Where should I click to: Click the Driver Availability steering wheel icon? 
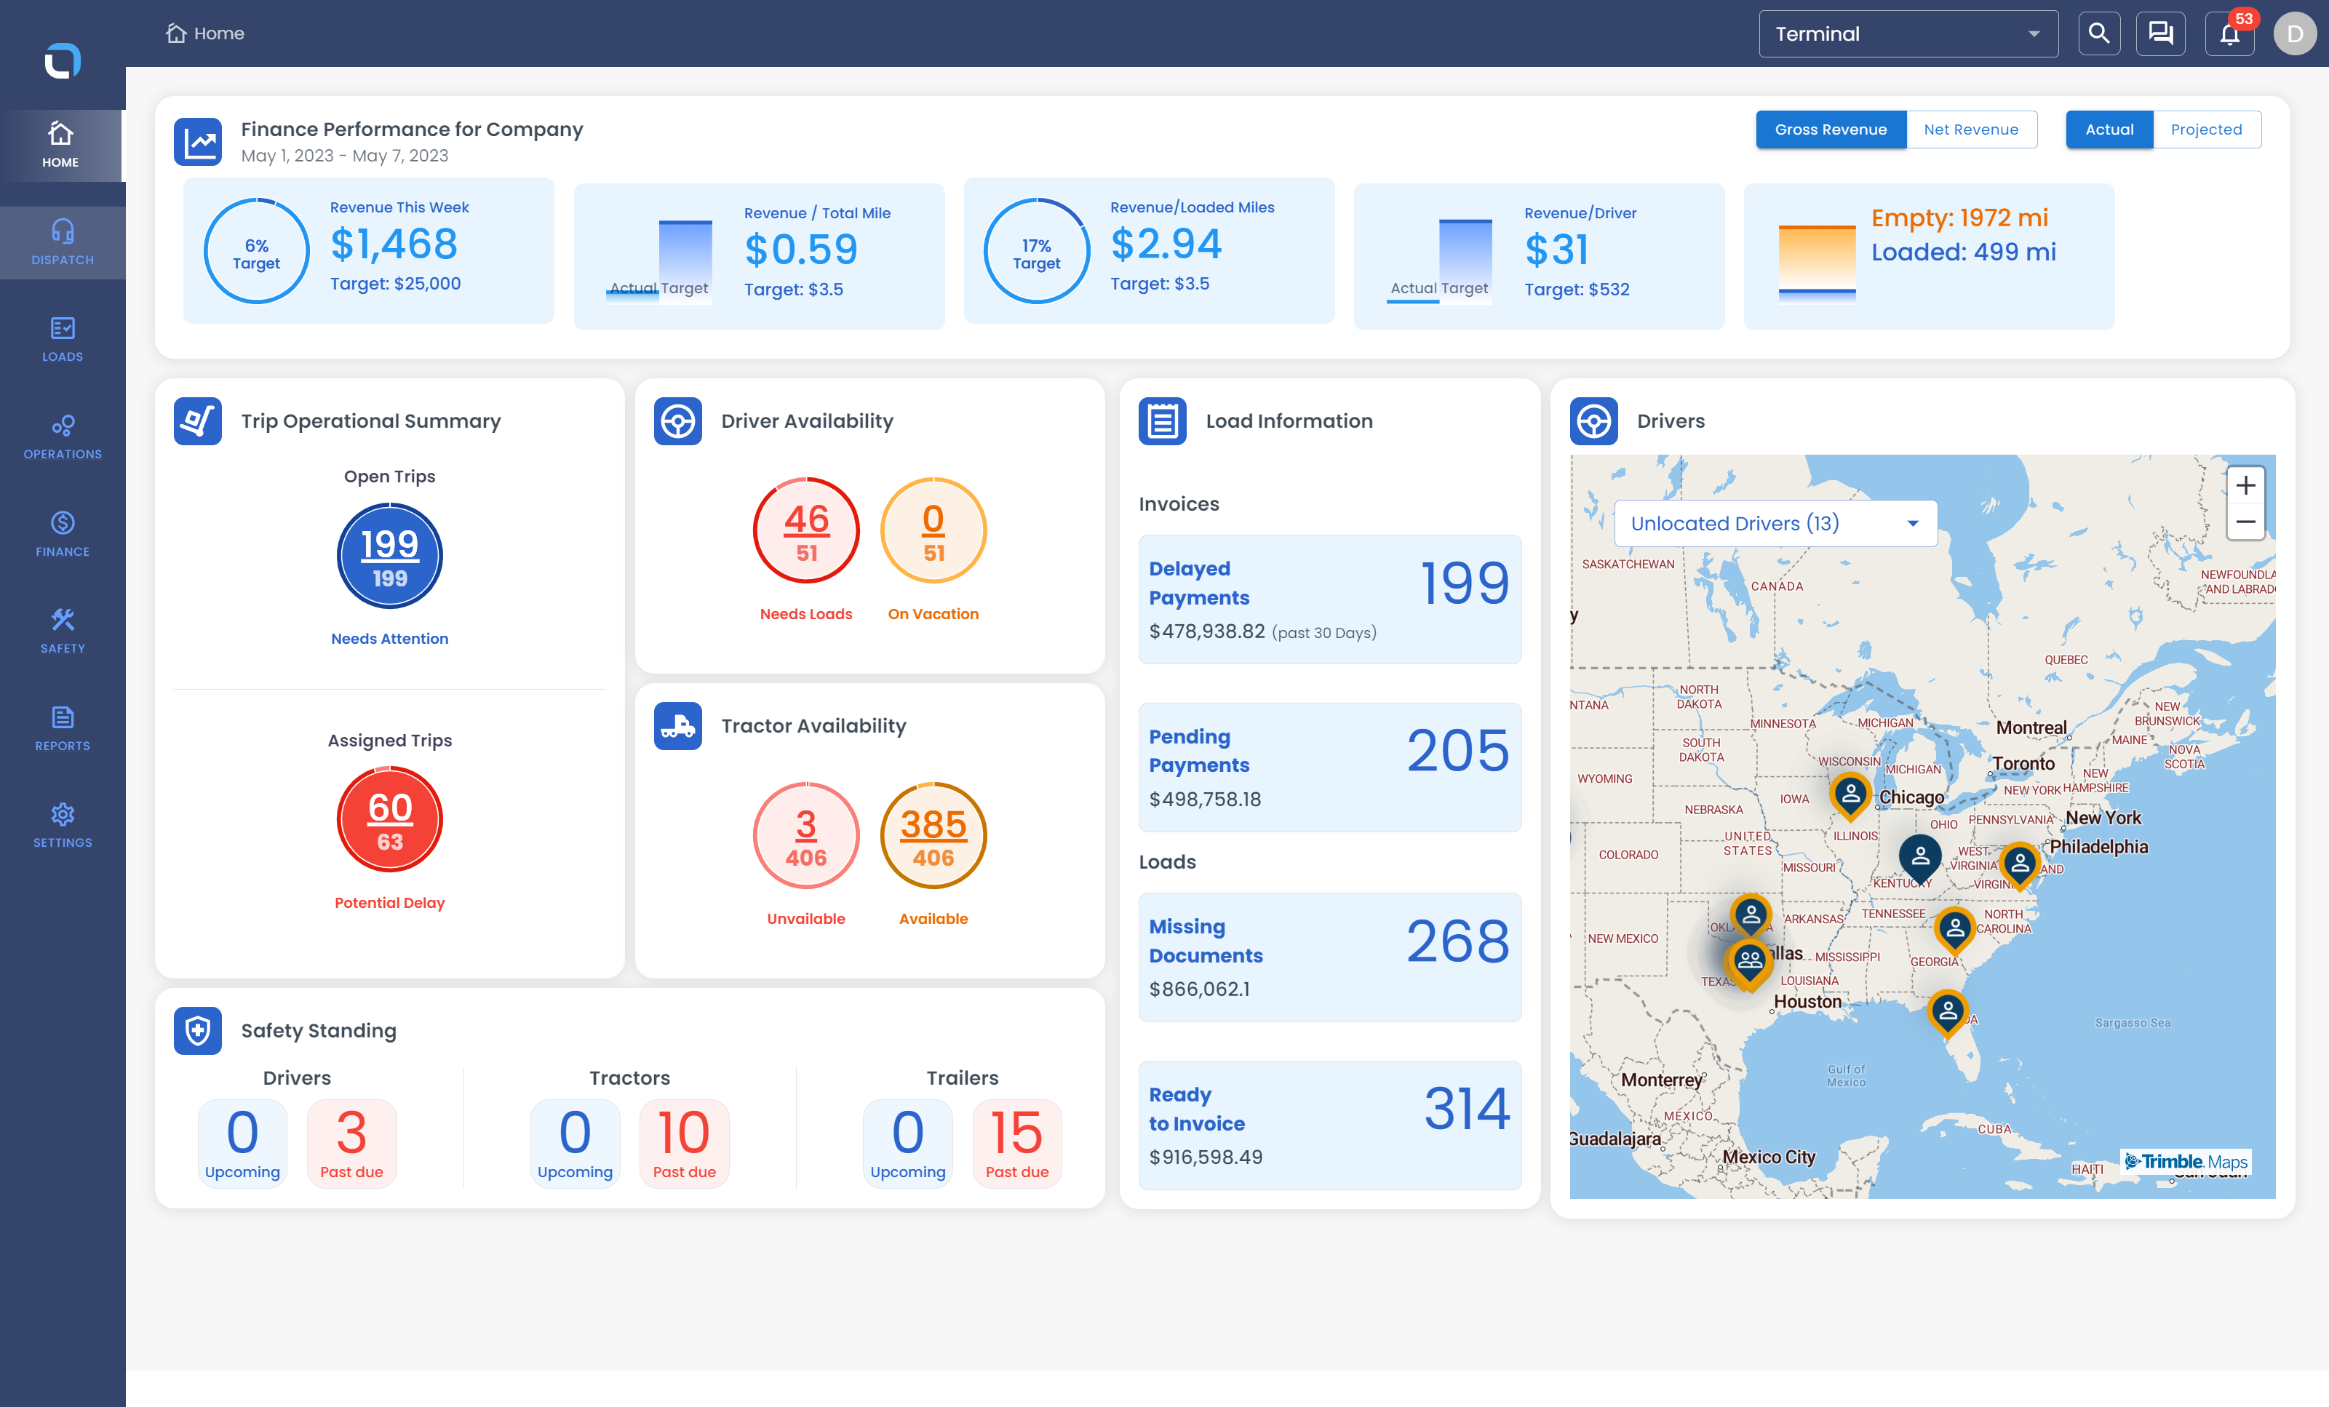click(677, 421)
